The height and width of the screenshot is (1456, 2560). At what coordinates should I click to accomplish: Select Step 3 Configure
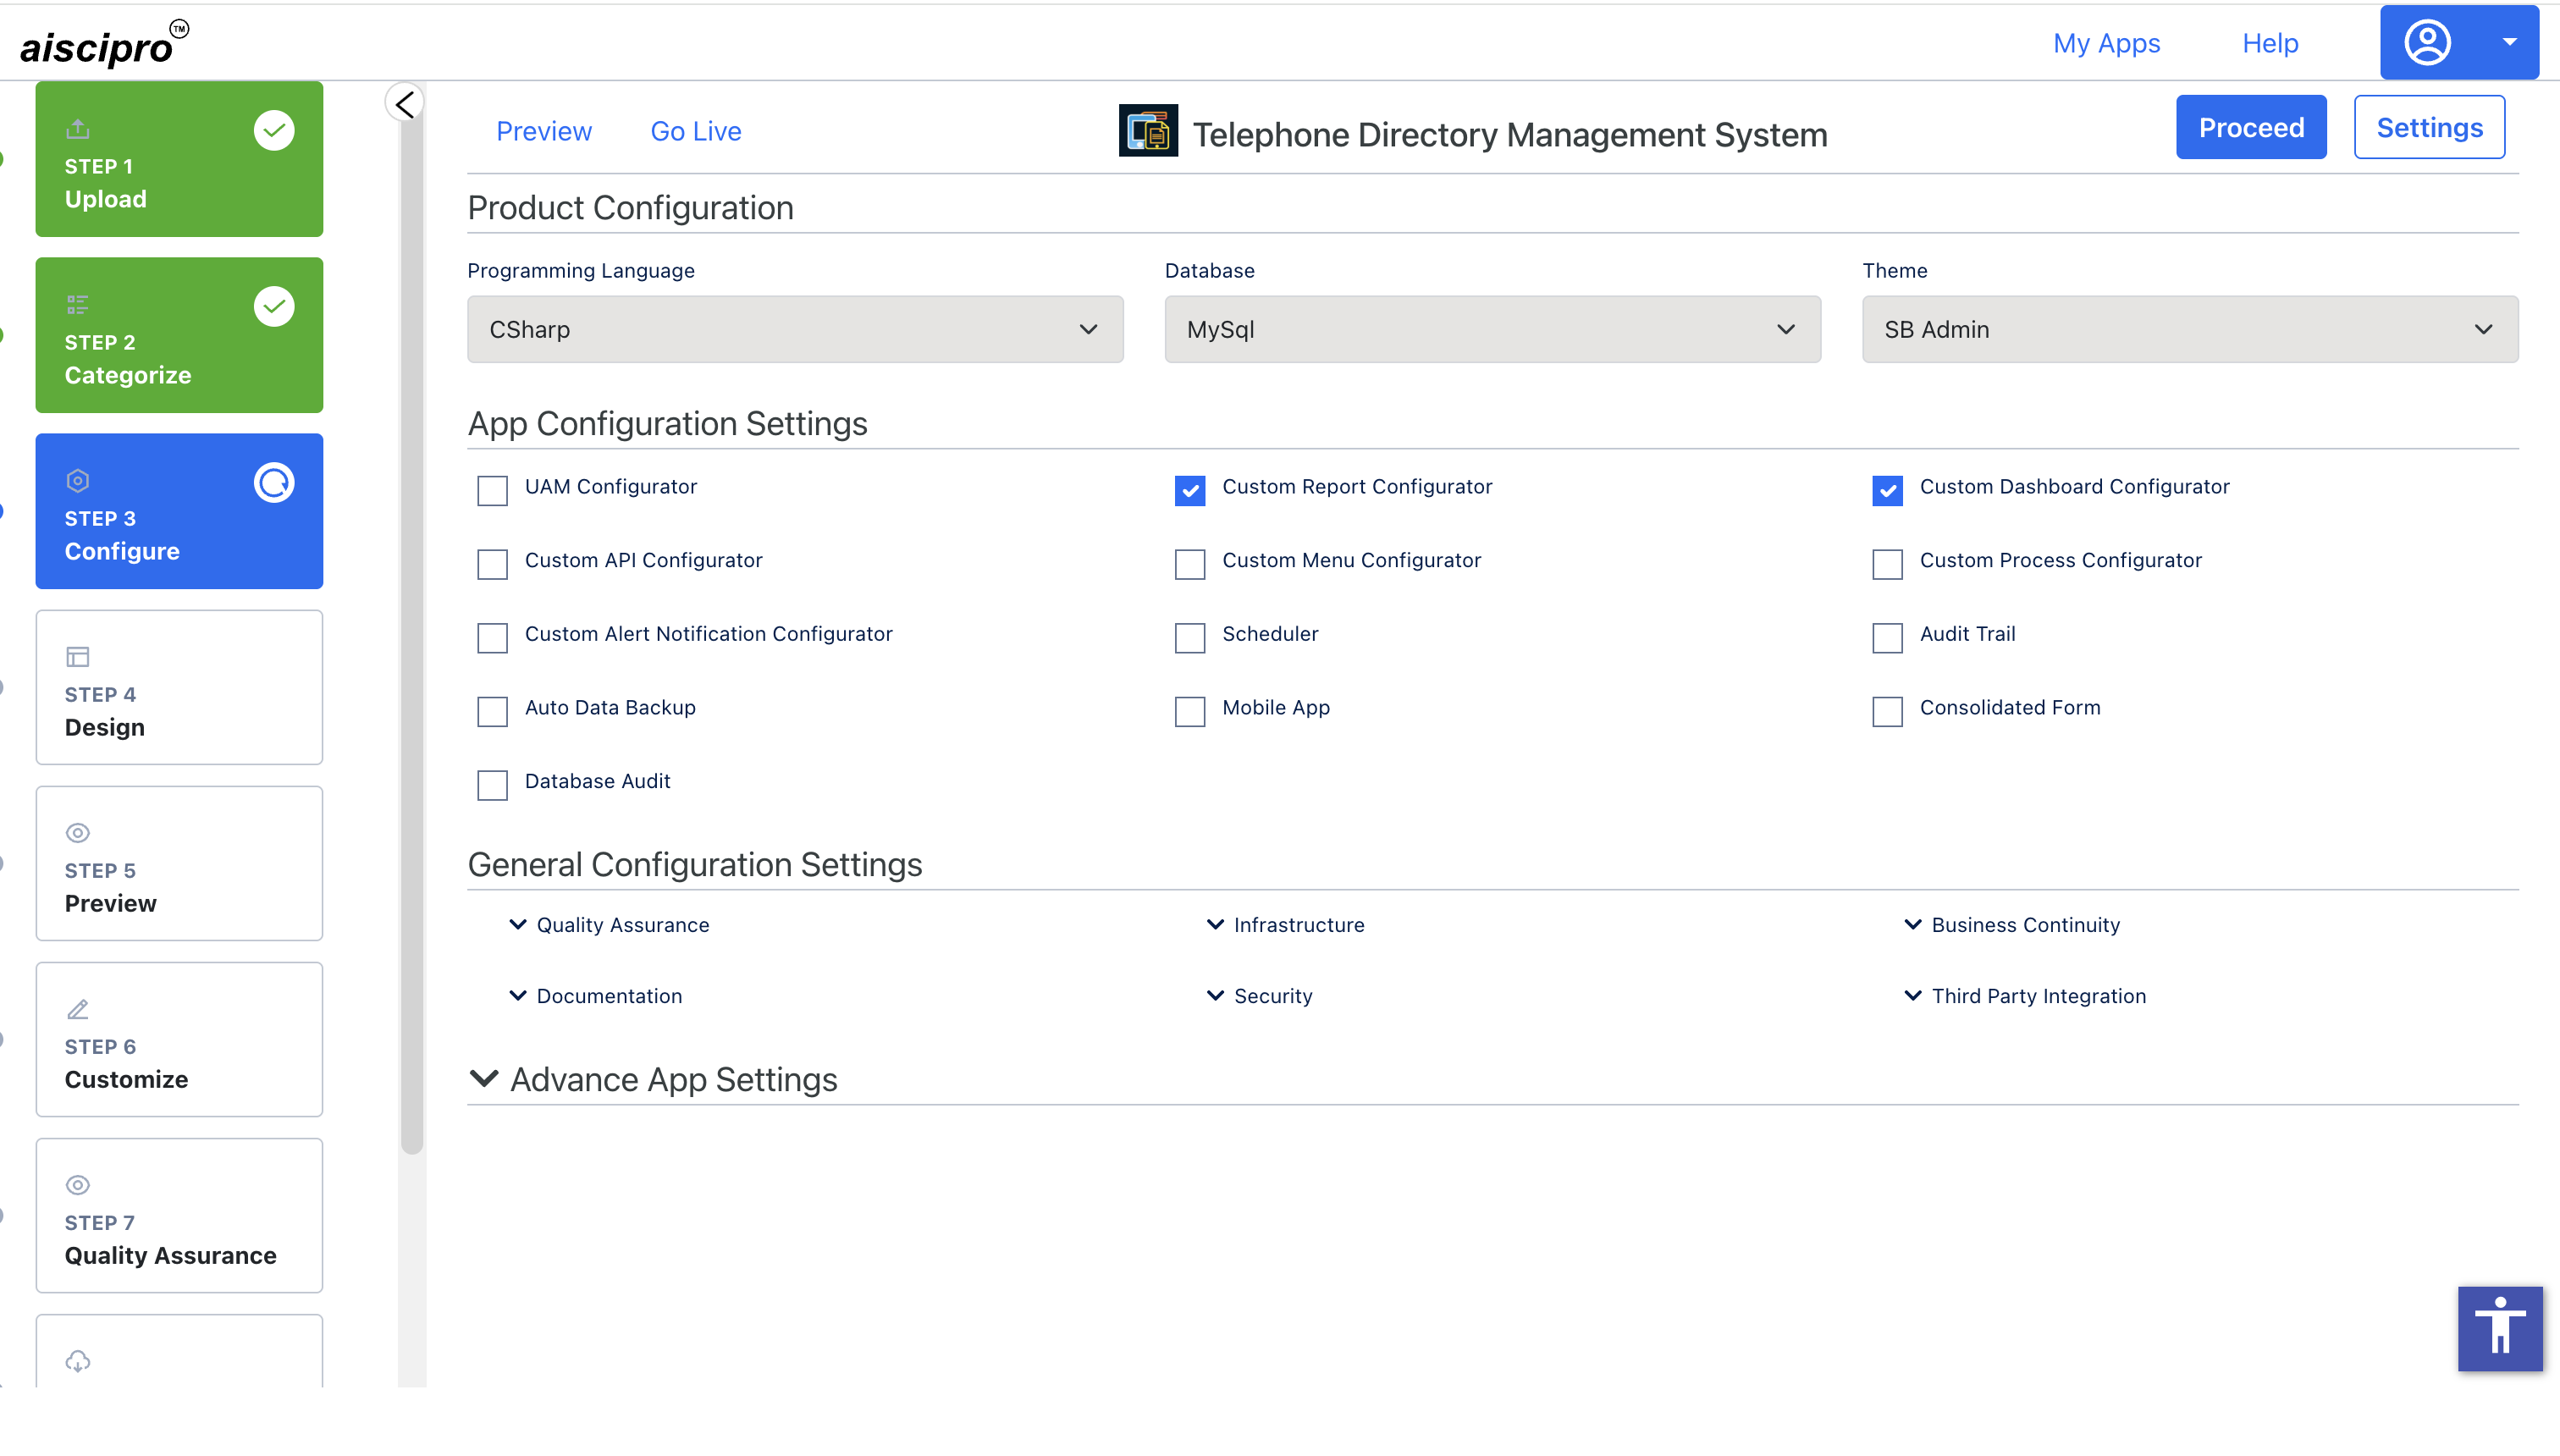[179, 511]
